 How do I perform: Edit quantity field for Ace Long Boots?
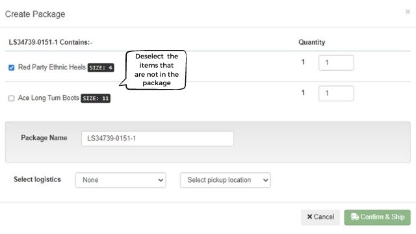tap(336, 94)
